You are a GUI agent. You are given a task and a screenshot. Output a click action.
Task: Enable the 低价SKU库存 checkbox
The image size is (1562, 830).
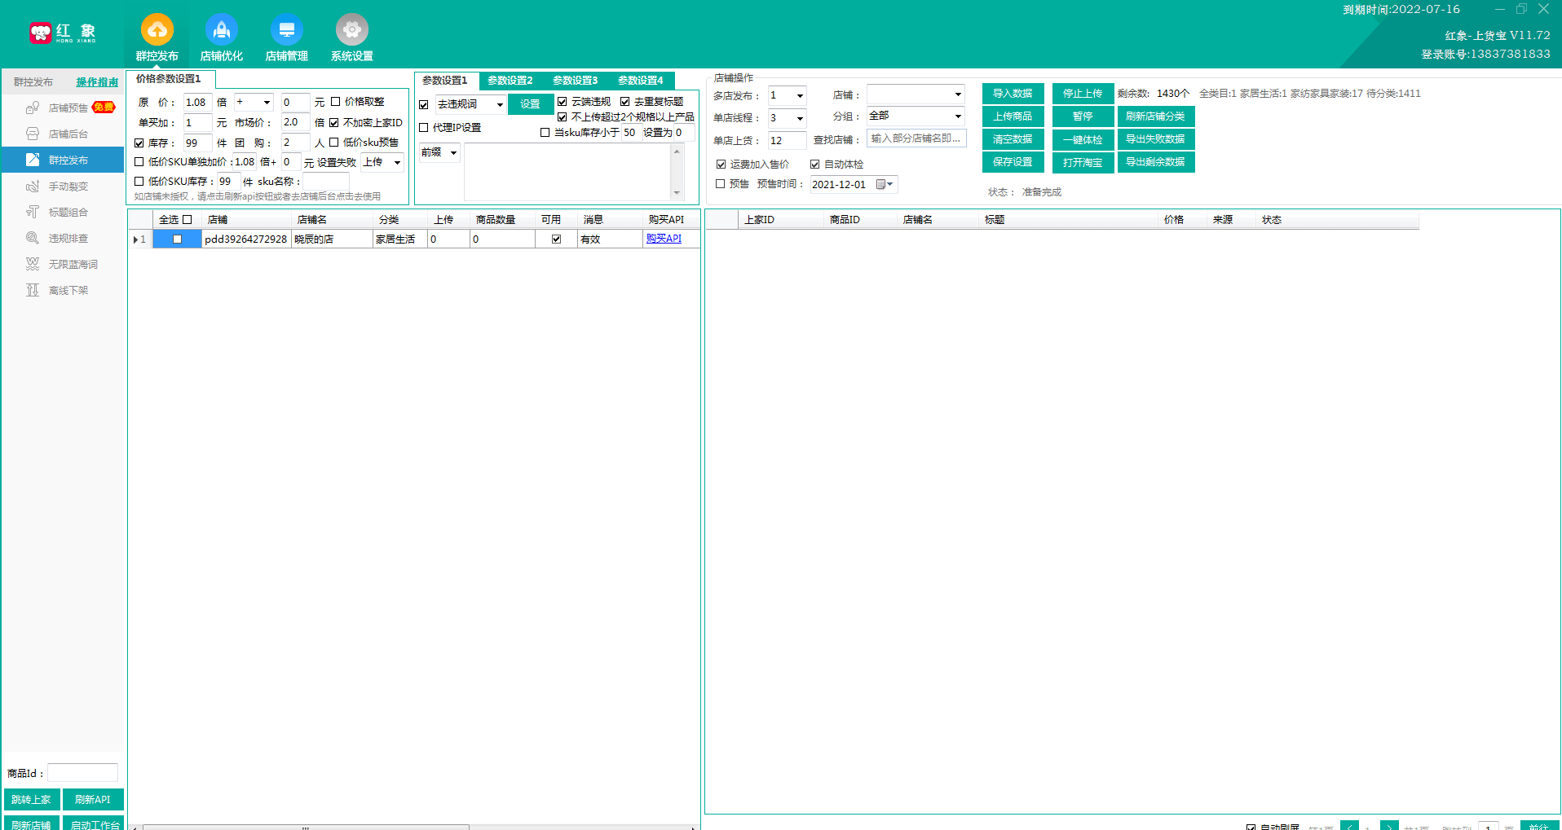point(139,182)
